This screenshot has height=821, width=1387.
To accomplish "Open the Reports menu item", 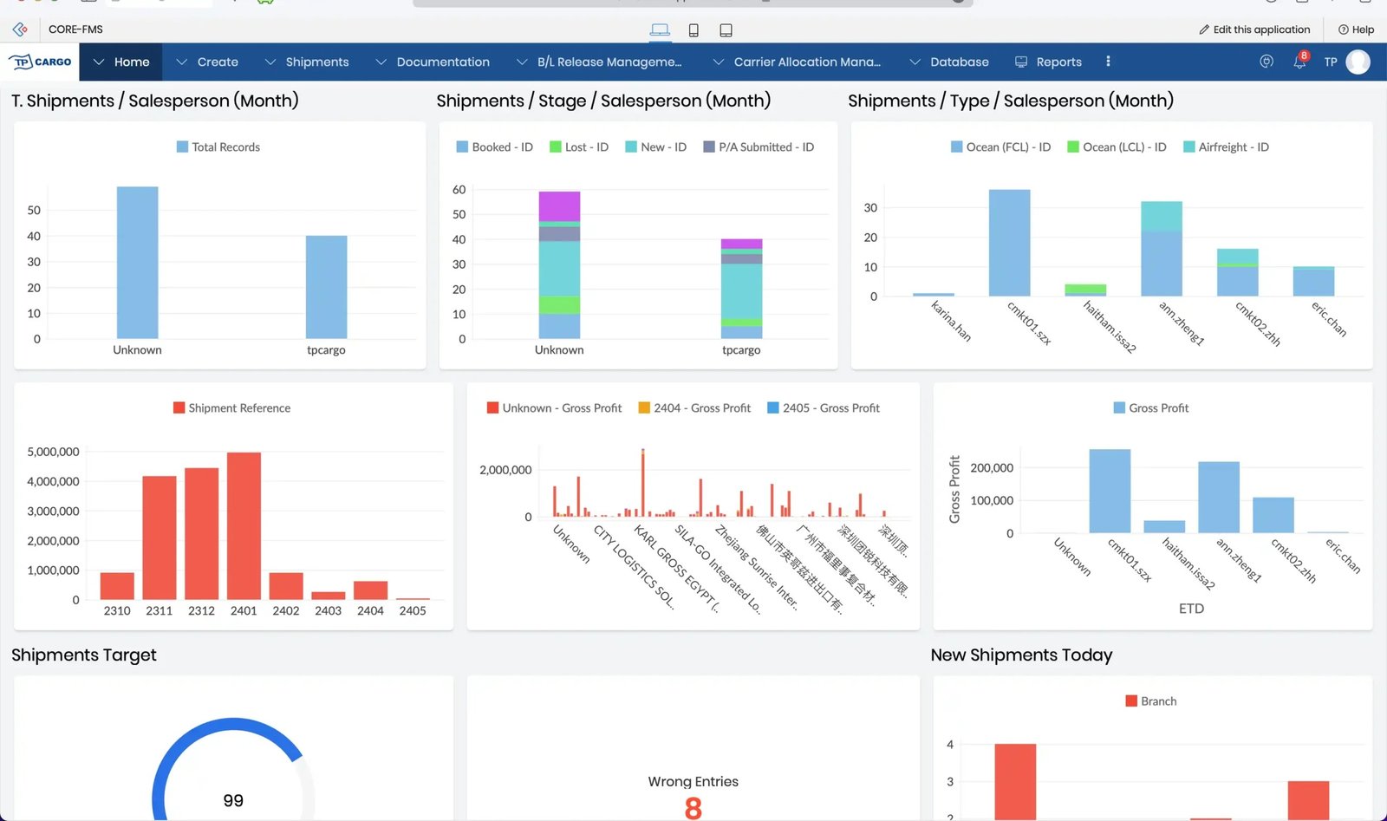I will click(1048, 62).
